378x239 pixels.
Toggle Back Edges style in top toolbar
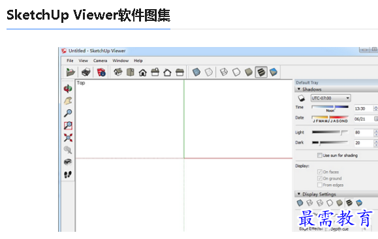[x=209, y=72]
